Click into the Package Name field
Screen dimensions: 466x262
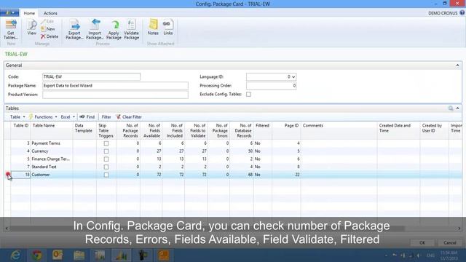[115, 86]
